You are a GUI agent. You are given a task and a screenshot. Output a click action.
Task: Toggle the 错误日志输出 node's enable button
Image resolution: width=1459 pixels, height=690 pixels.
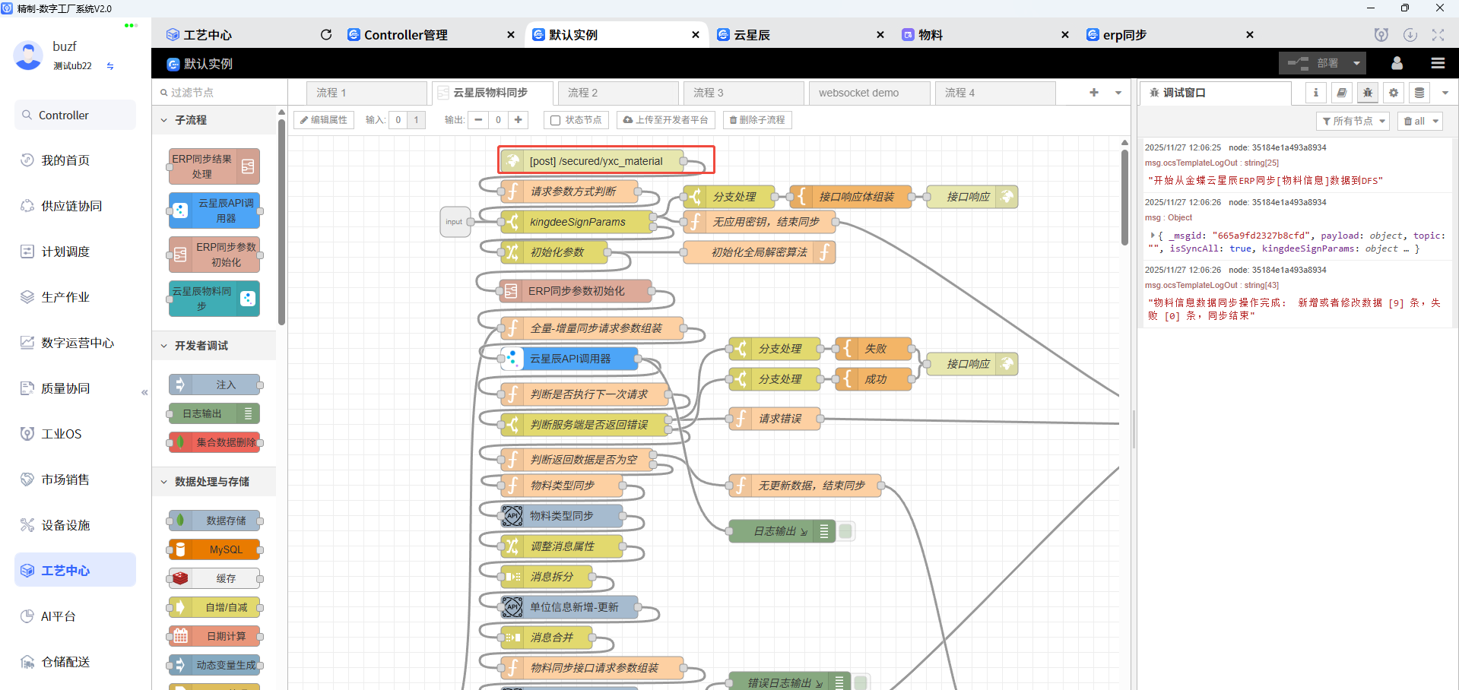coord(861,682)
